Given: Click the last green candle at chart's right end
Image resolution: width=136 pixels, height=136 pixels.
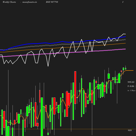Looking at the screenshot, I should [x=126, y=69].
